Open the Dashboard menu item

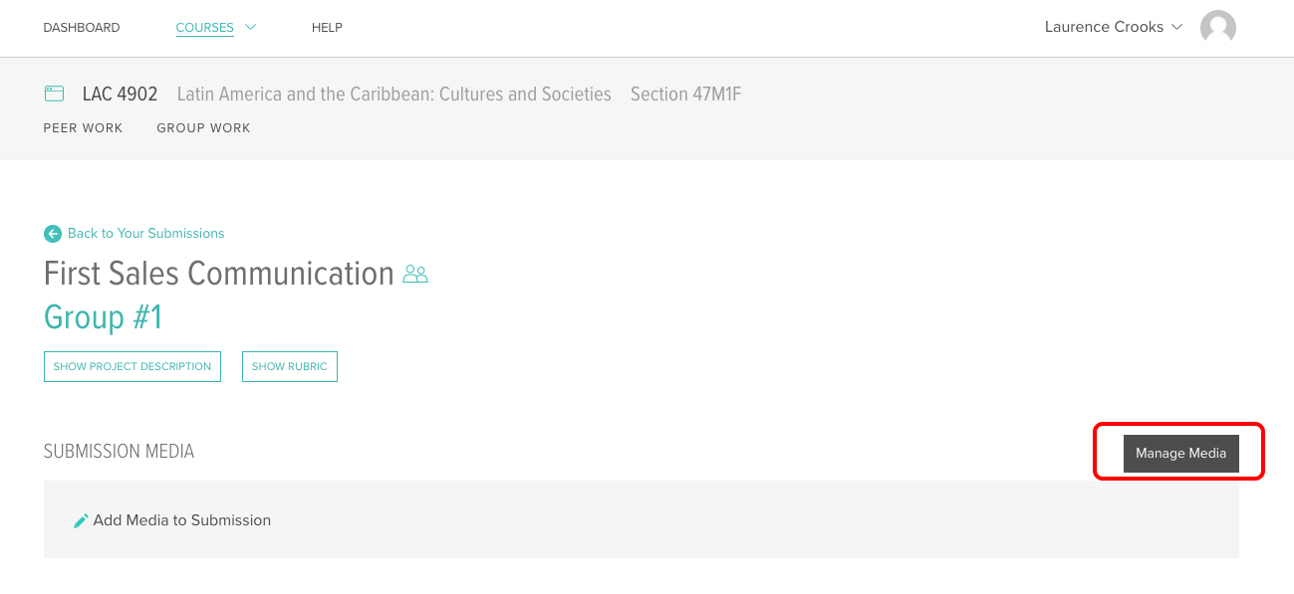pos(82,28)
